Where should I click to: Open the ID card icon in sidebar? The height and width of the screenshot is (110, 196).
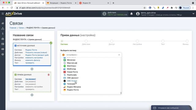(3, 44)
